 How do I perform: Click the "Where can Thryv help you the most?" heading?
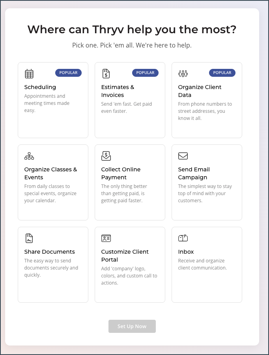[x=132, y=29]
